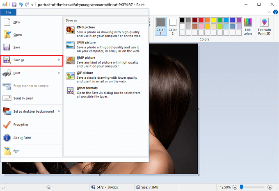Select Properties menu entry
The width and height of the screenshot is (279, 191).
[x=32, y=125]
